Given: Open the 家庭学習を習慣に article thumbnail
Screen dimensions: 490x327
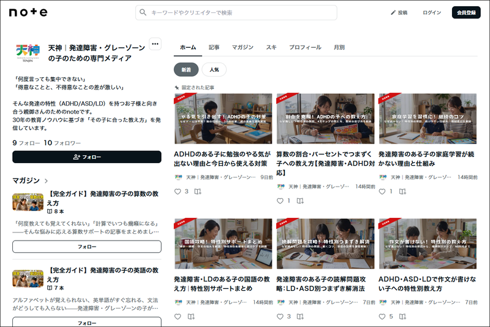Looking at the screenshot, I should (428, 118).
